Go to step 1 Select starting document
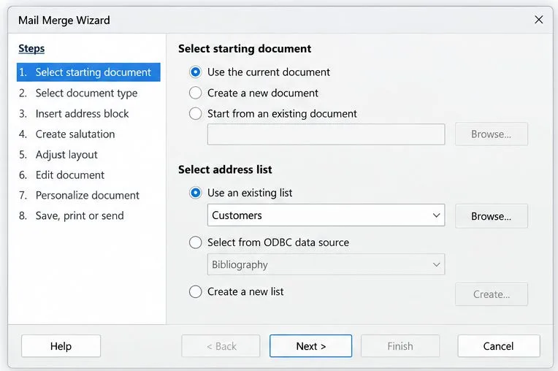Image resolution: width=558 pixels, height=371 pixels. point(88,72)
